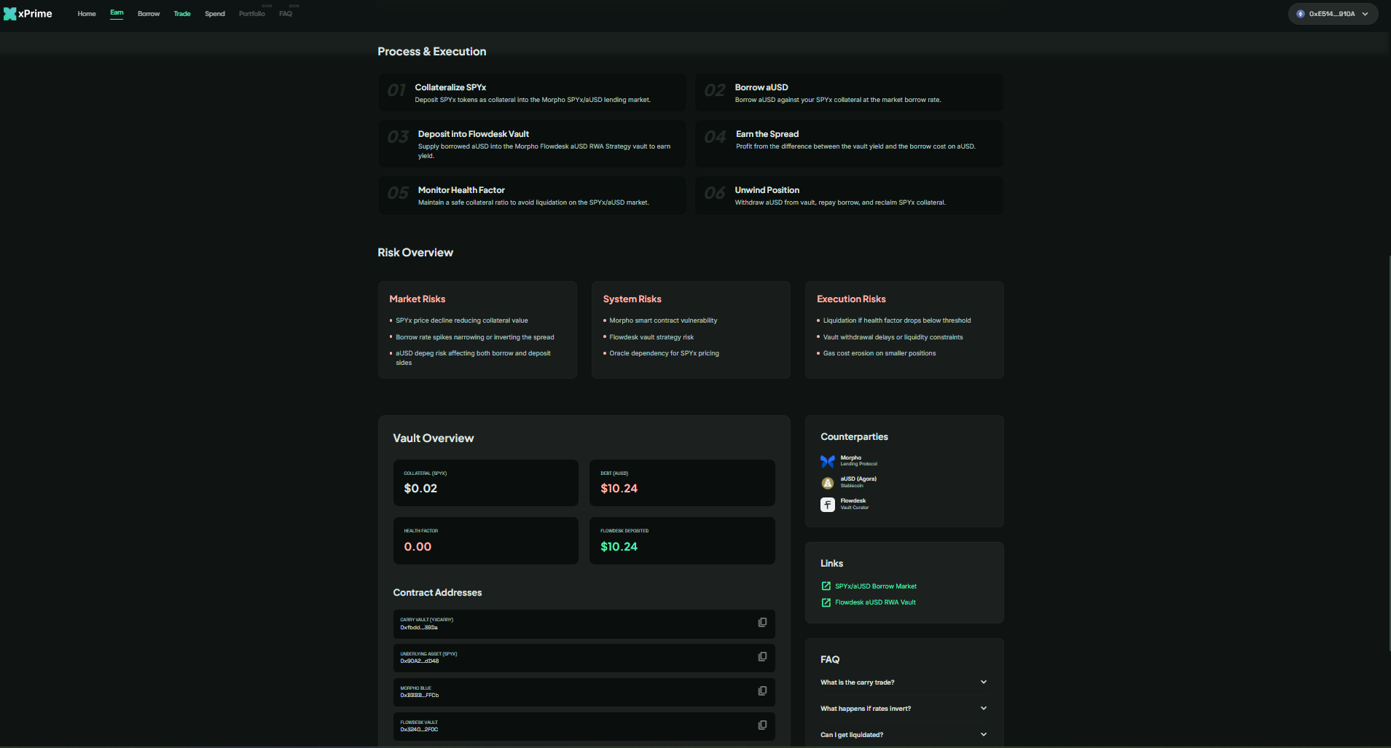
Task: Click the page vertical scrollbar
Action: click(x=1388, y=452)
